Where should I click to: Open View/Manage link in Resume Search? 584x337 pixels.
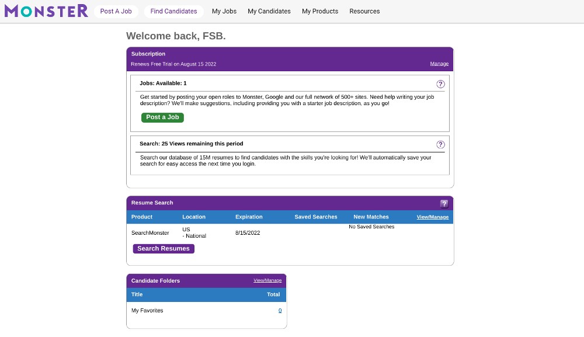[x=432, y=217]
